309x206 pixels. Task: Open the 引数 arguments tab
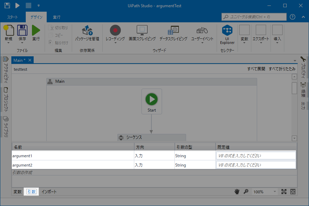pyautogui.click(x=31, y=192)
